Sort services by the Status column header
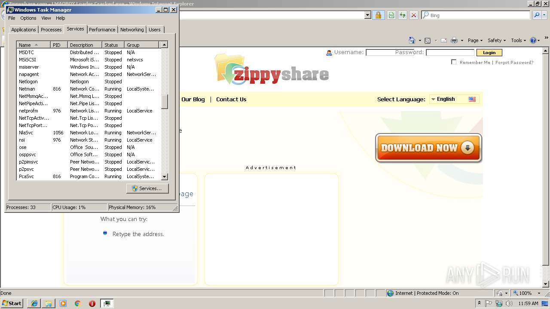This screenshot has width=550, height=309. 113,45
